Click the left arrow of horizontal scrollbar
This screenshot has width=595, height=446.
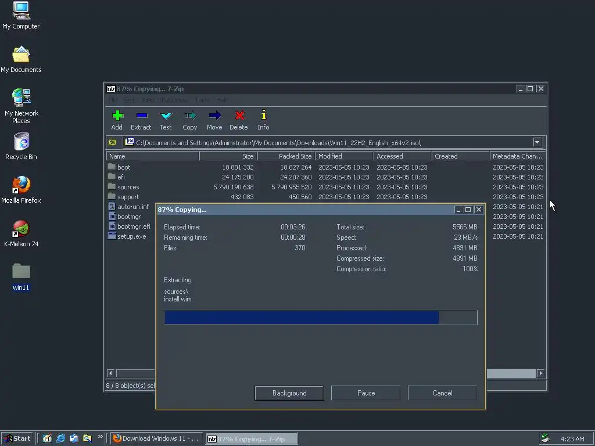[111, 373]
